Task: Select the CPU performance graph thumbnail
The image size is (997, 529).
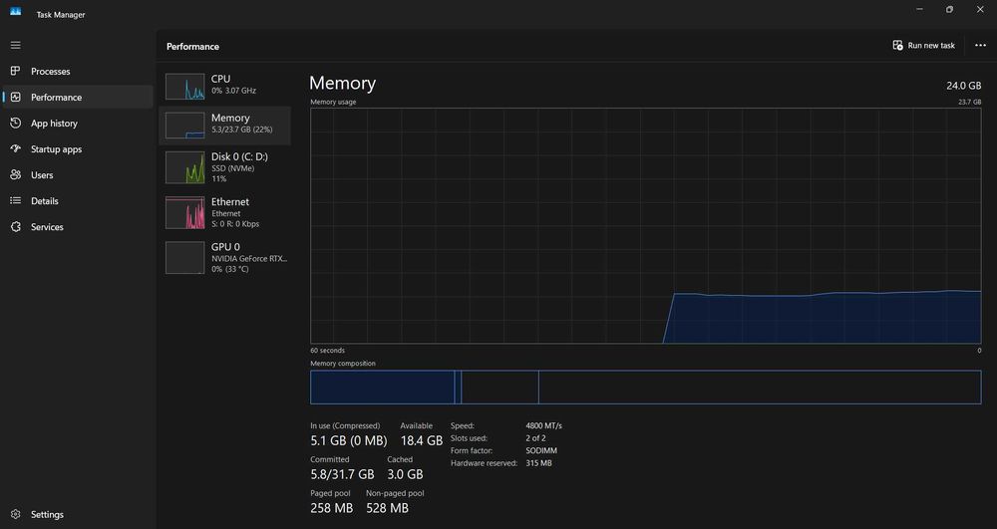Action: (x=185, y=87)
